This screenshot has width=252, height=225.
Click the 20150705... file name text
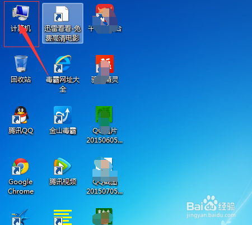(x=105, y=191)
